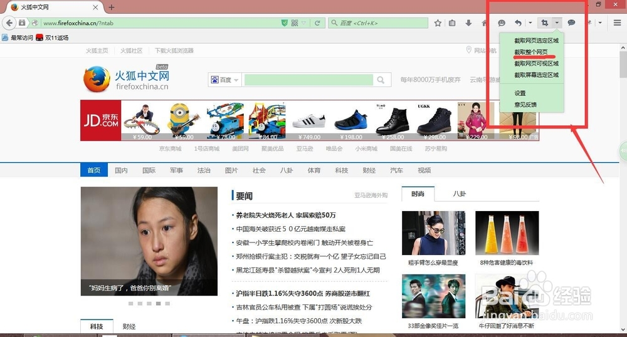Click the JD.COM red logo banner
Viewport: 627px width, 337px height.
[x=101, y=121]
